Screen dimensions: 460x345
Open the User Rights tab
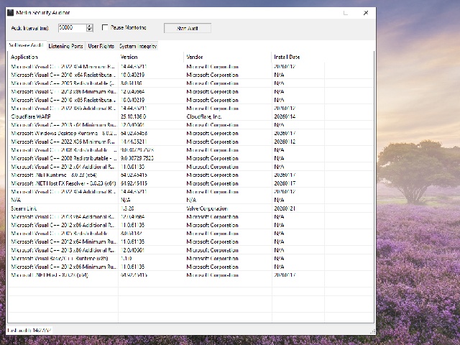[101, 46]
